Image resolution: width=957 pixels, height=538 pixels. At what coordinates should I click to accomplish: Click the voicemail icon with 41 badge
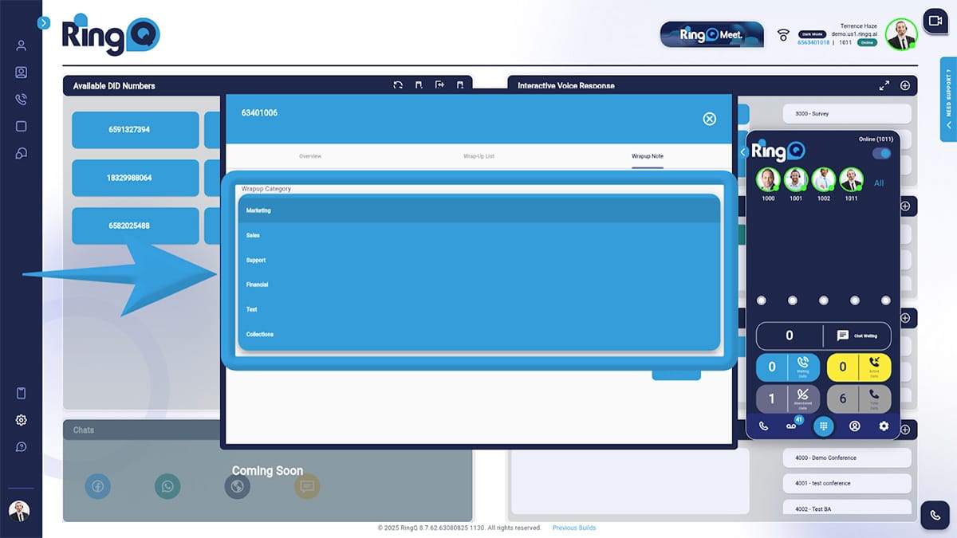click(x=791, y=426)
